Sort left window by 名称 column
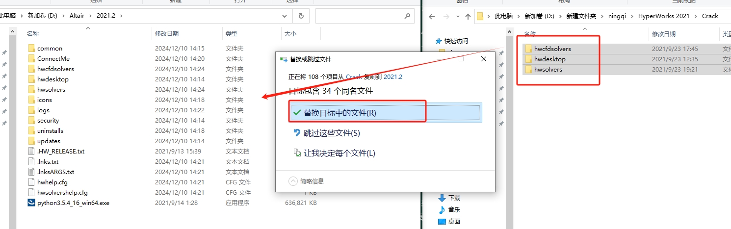The width and height of the screenshot is (731, 229). pos(33,33)
